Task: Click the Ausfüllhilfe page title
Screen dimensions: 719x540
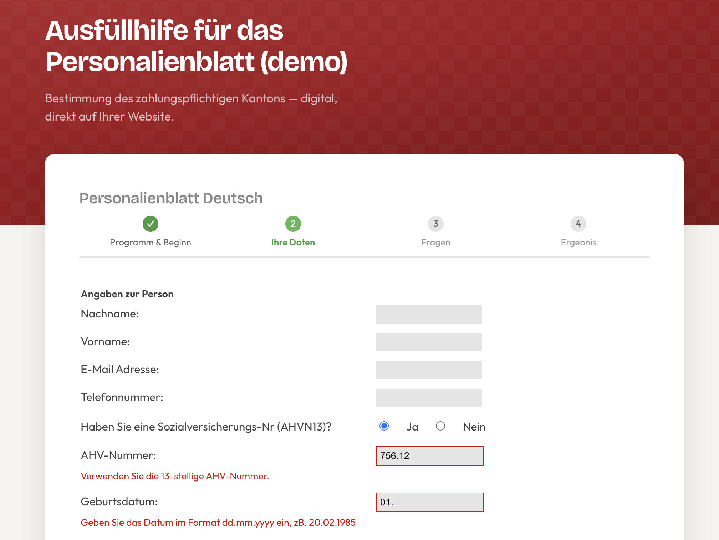Action: (196, 46)
